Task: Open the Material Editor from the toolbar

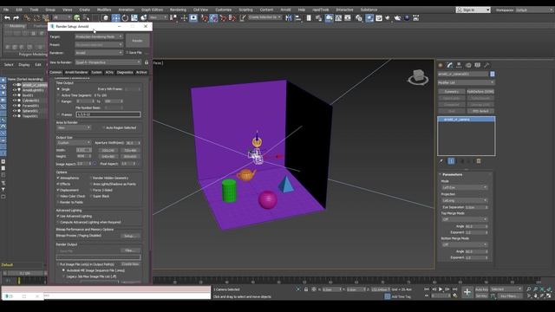Action: point(359,17)
